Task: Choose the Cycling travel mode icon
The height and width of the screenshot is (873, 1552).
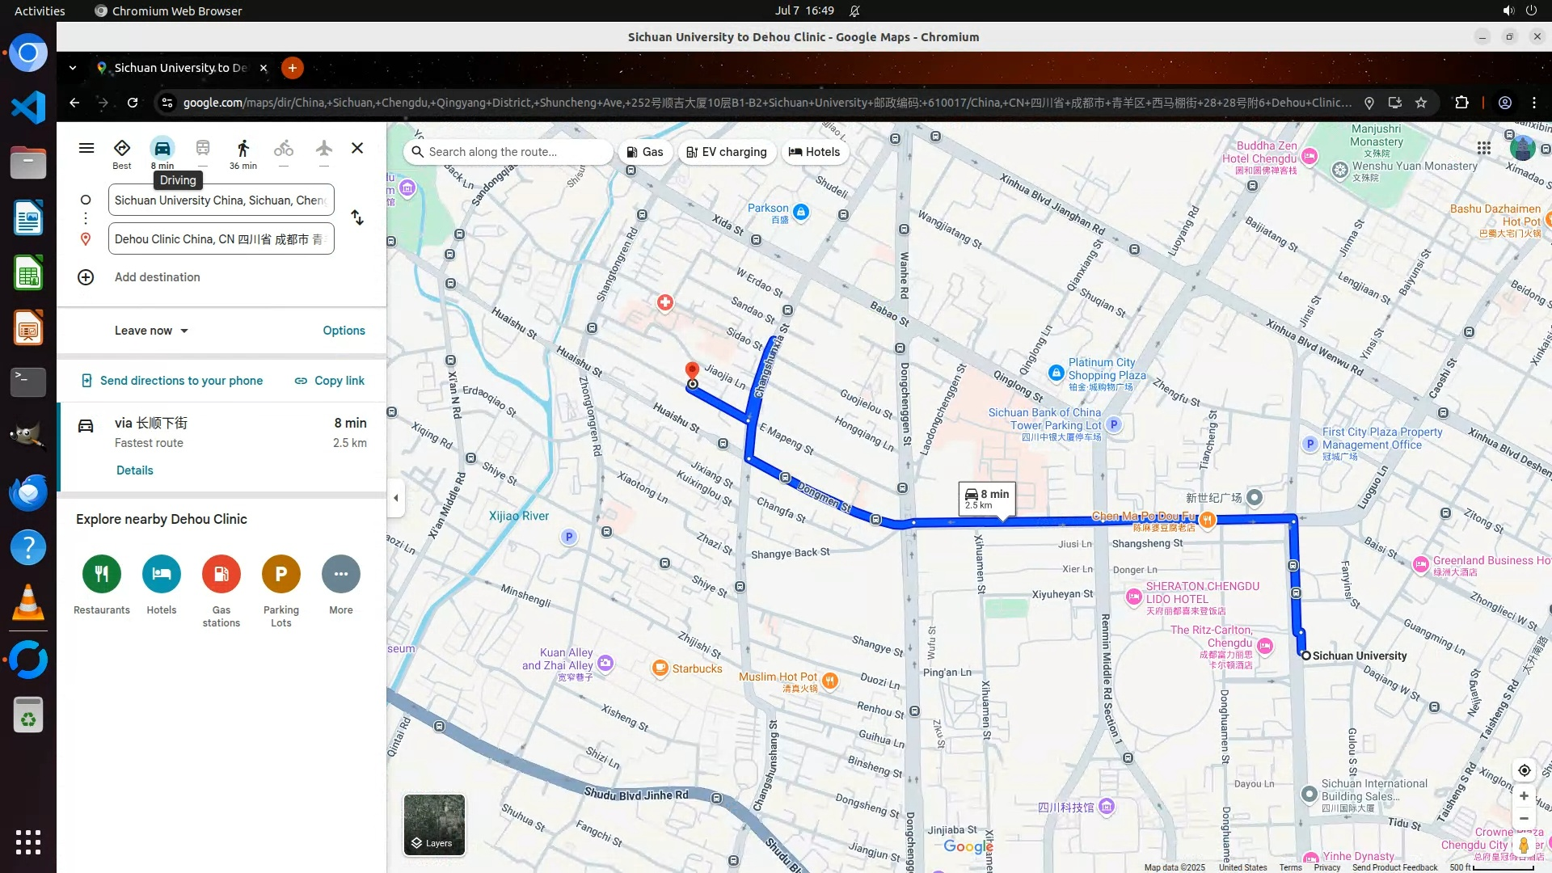Action: click(x=283, y=149)
